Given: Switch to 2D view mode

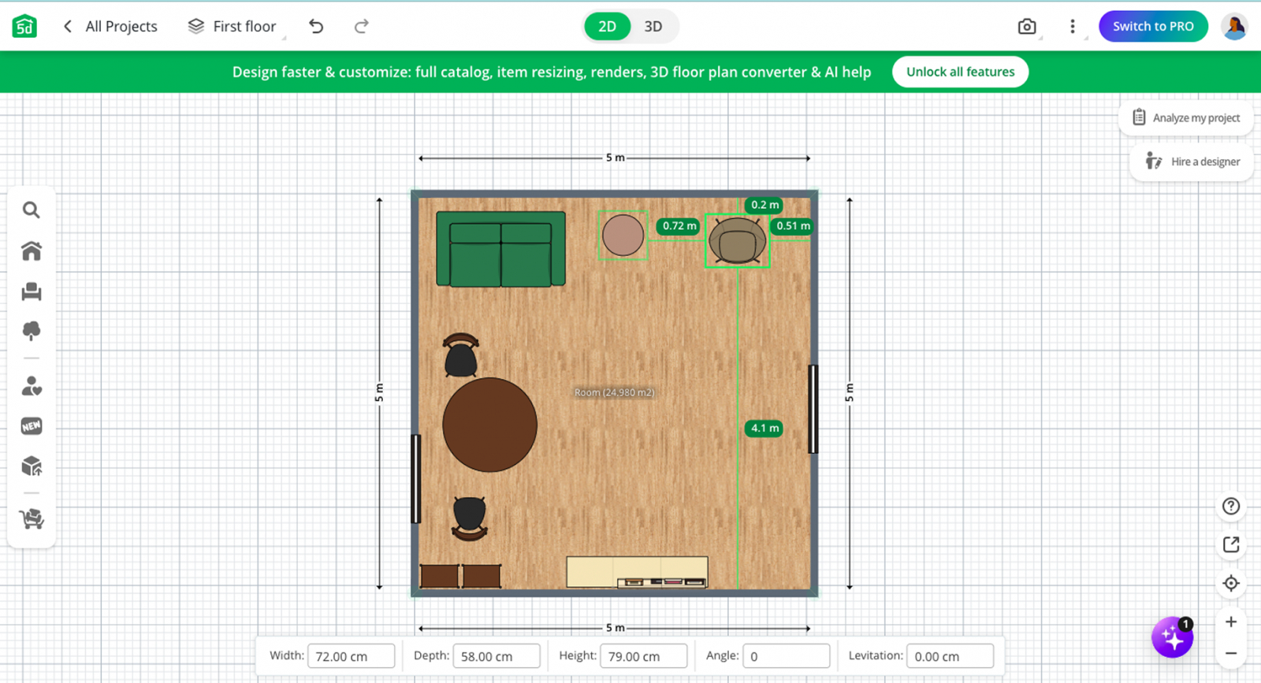Looking at the screenshot, I should point(607,27).
